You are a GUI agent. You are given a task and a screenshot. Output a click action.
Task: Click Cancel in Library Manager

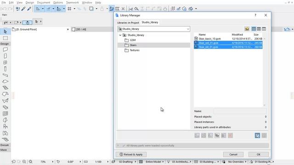(233, 154)
